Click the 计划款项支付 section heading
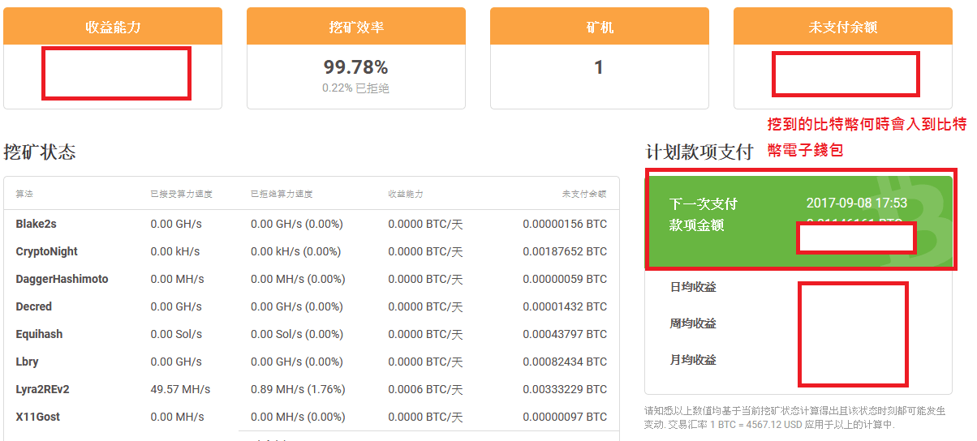 coord(699,152)
